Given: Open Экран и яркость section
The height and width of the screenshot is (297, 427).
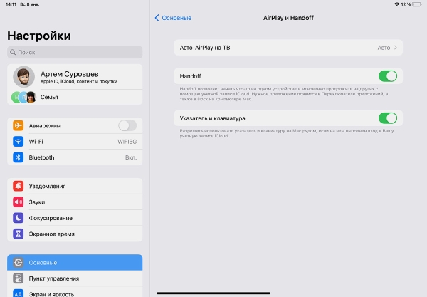Looking at the screenshot, I should [x=75, y=292].
